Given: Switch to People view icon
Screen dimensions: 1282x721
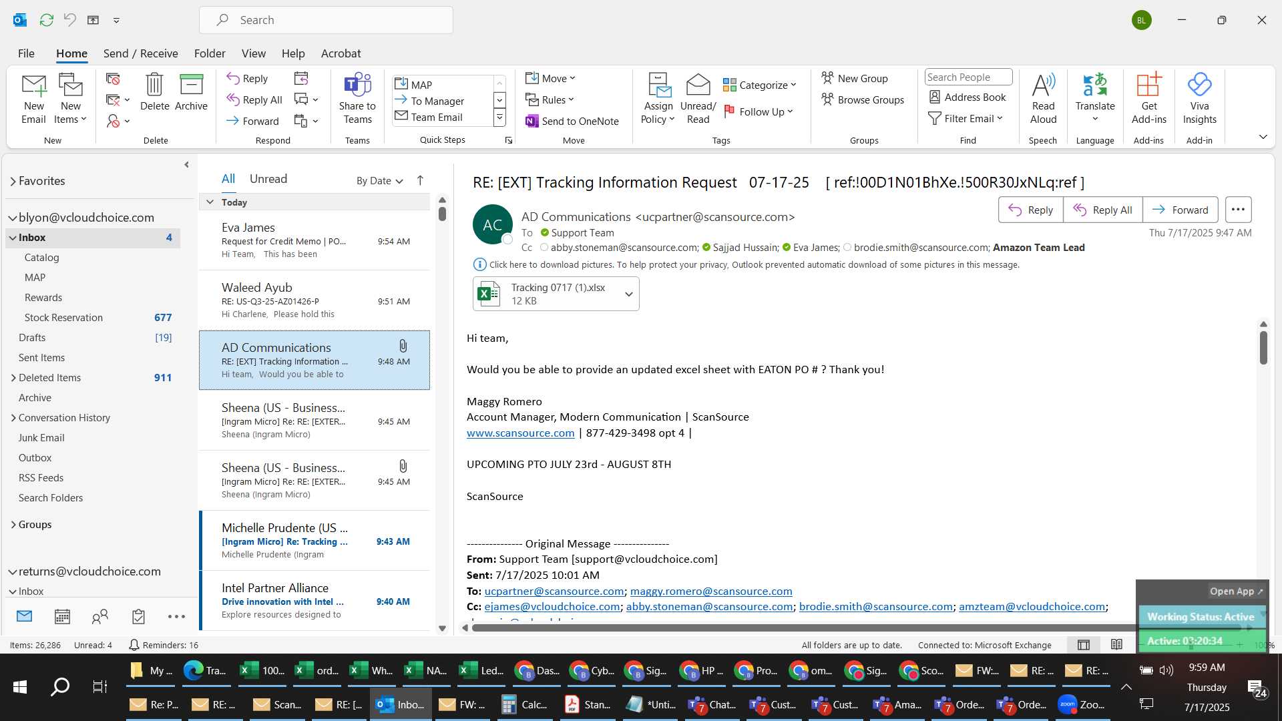Looking at the screenshot, I should 100,617.
